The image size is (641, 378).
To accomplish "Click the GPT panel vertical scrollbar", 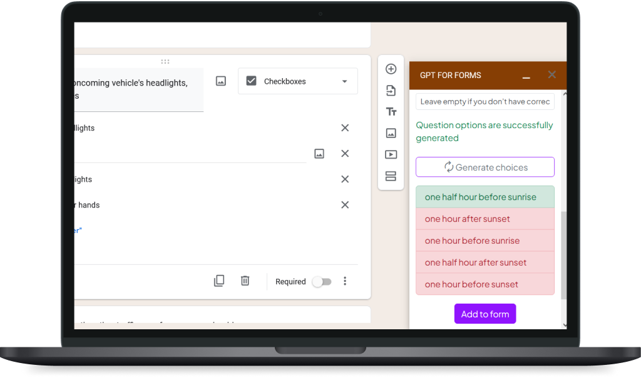I will [564, 255].
